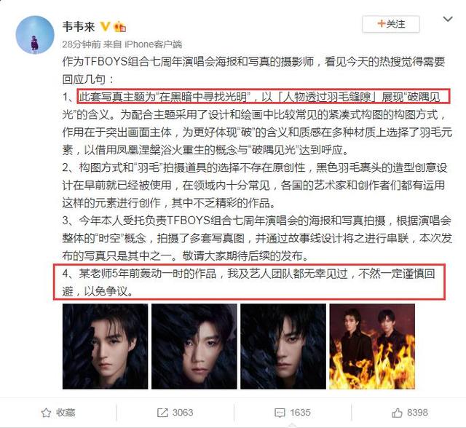Screen dimensions: 466x428
Task: Click the like count 8398
Action: click(417, 413)
